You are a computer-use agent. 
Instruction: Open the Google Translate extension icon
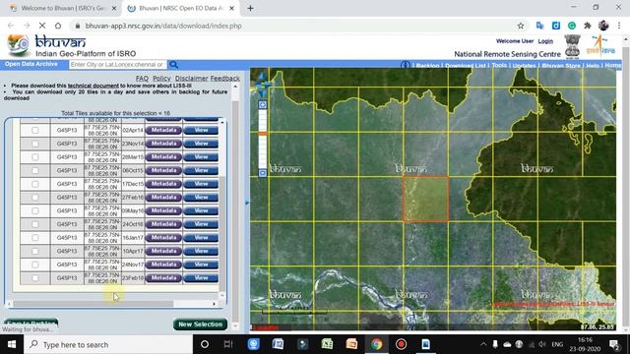[539, 26]
